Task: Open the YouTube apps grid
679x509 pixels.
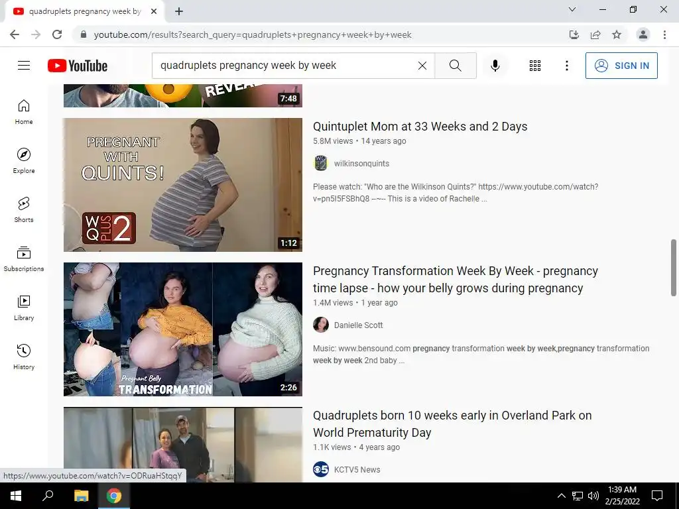Action: (535, 66)
